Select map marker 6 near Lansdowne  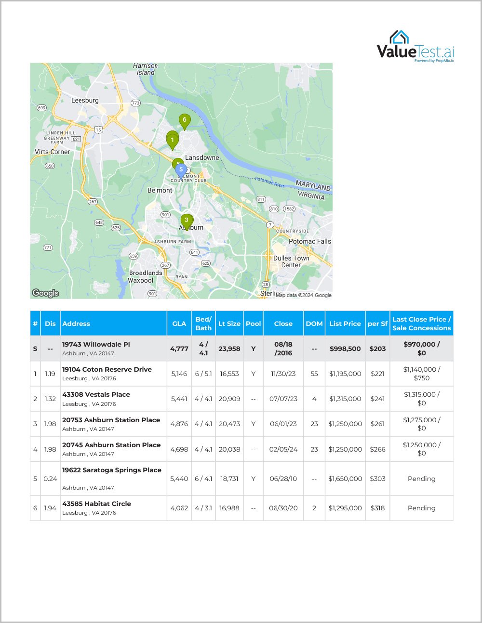point(184,122)
